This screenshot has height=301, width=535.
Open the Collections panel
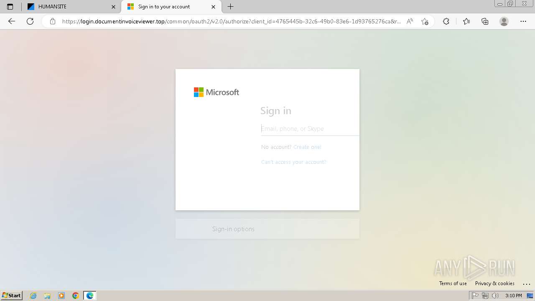point(485,21)
